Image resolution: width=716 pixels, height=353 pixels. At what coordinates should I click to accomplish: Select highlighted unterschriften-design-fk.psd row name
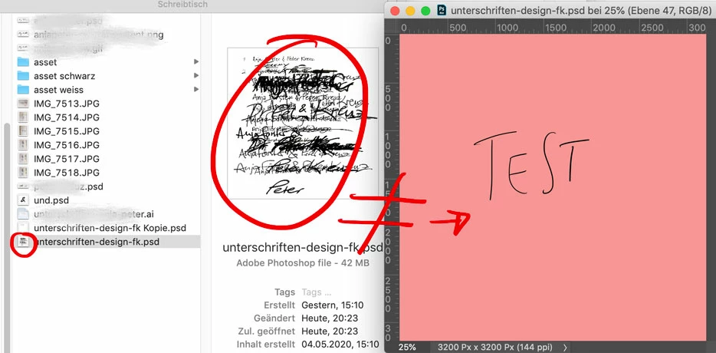pos(97,242)
